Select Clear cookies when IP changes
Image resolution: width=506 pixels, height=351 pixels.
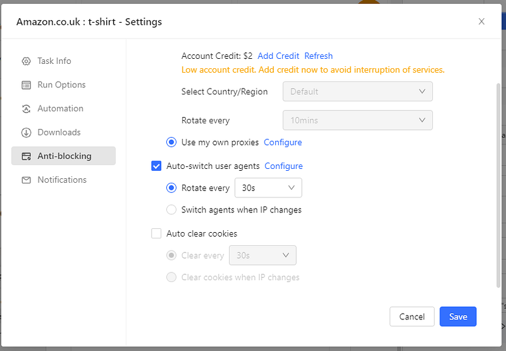(171, 277)
